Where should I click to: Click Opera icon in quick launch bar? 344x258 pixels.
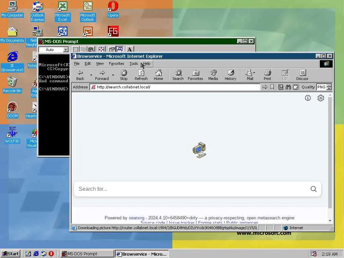point(51,254)
